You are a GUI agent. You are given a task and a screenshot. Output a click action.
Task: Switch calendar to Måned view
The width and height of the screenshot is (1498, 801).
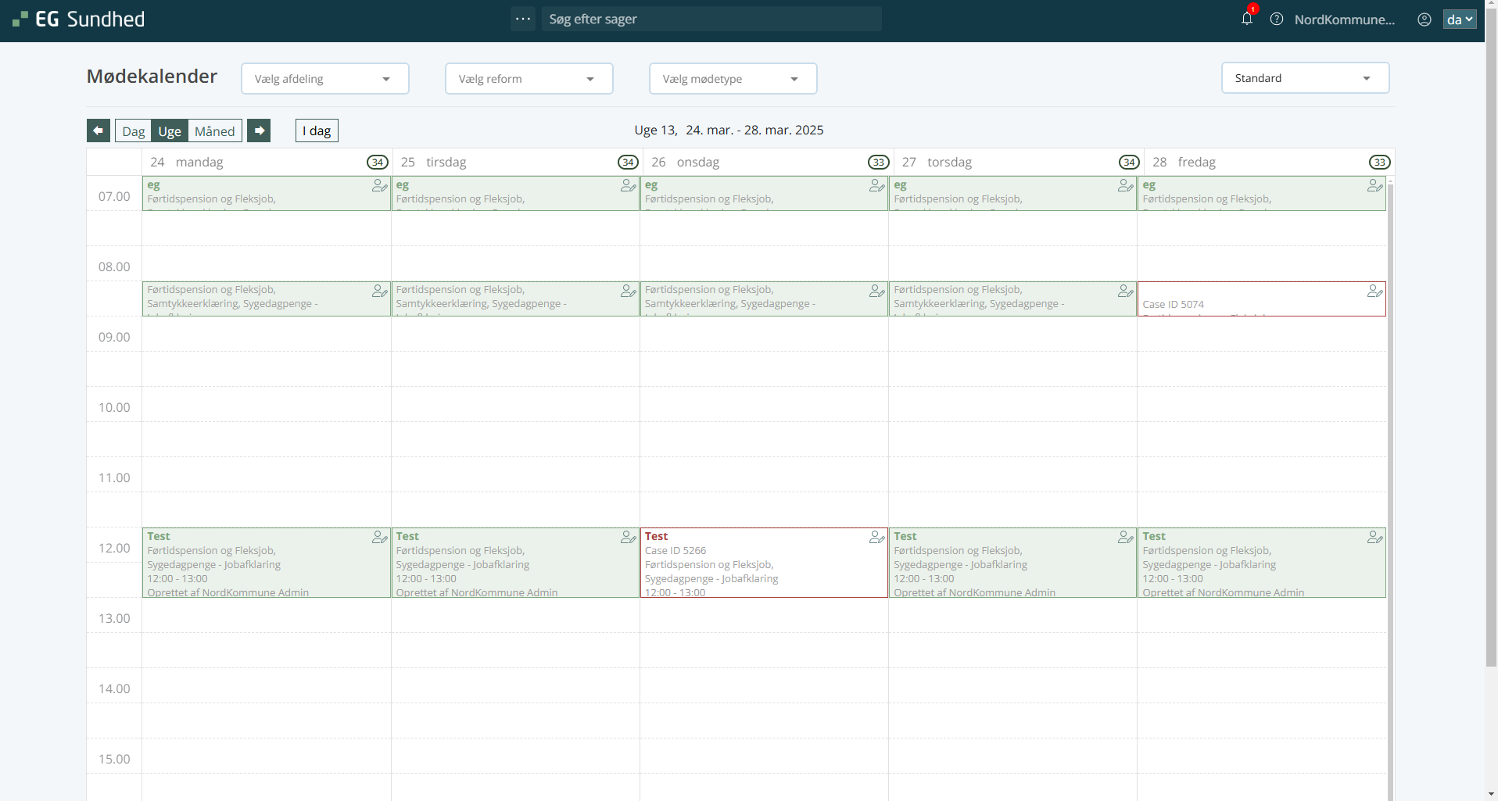tap(214, 131)
